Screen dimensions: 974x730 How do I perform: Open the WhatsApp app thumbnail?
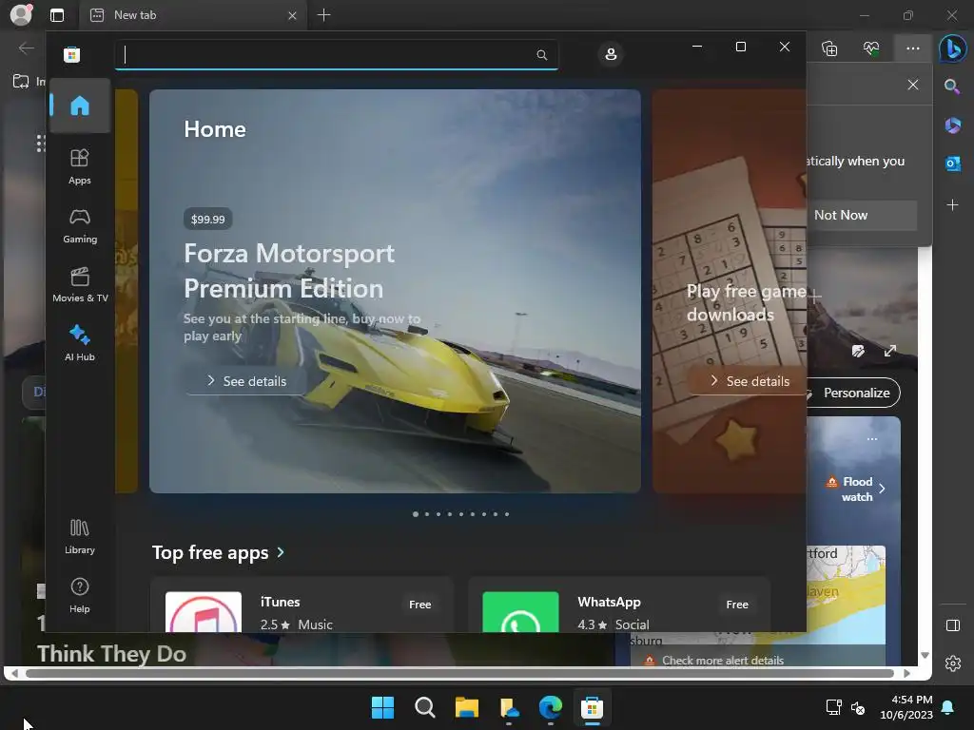(520, 612)
